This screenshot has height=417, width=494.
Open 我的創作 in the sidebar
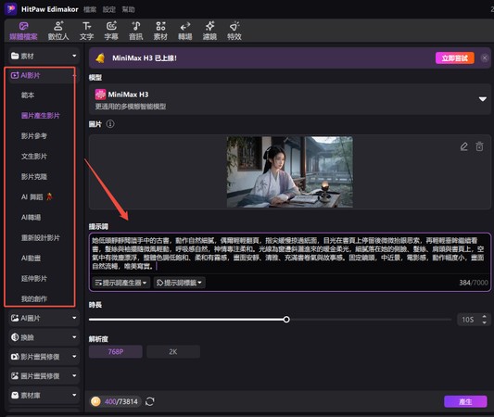[34, 299]
